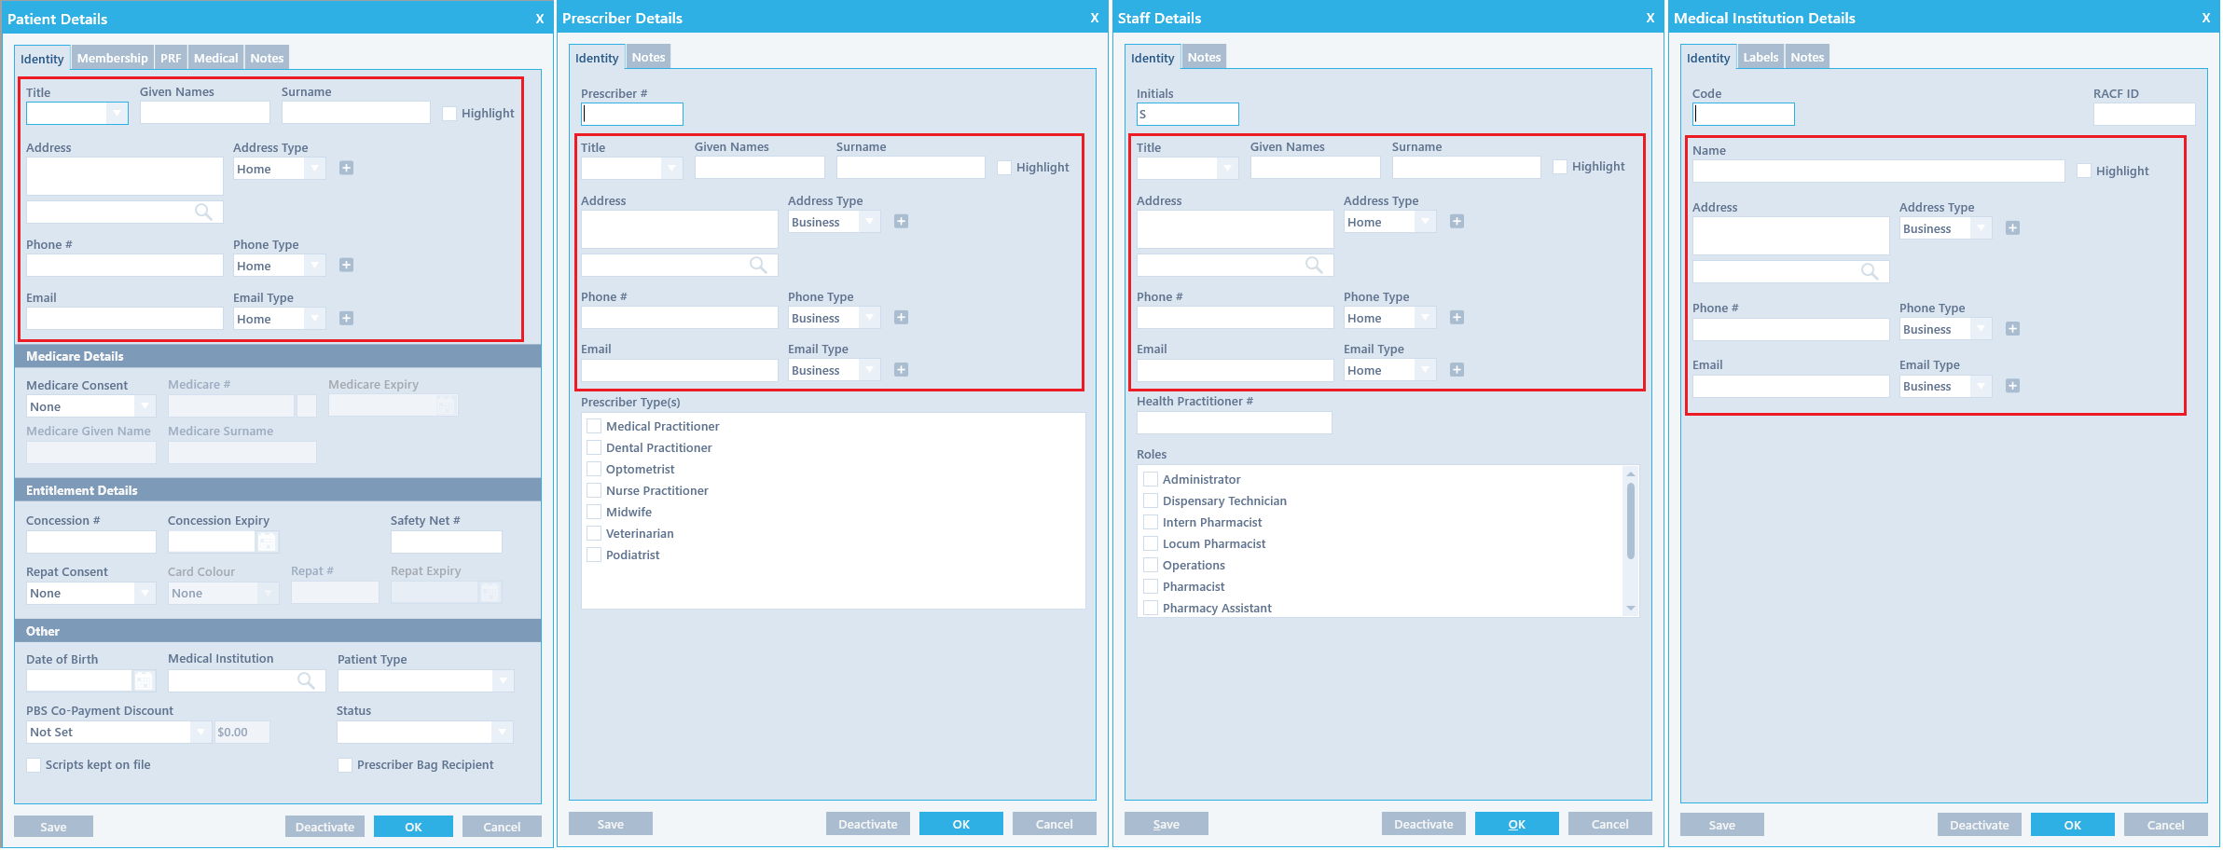Click the address search magnifier in Medical Institution Details
Screen dimensions: 2223x850
[1870, 271]
